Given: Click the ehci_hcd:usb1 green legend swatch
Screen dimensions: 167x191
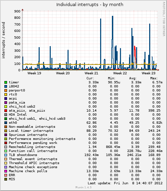Looking at the screenshot, I should click(6, 119).
